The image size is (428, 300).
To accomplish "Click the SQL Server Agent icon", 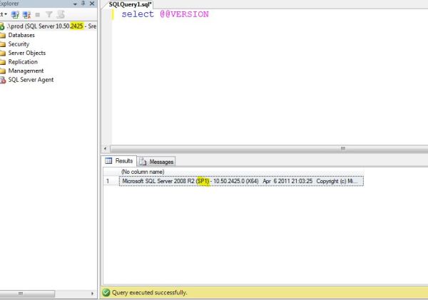I will (x=3, y=80).
